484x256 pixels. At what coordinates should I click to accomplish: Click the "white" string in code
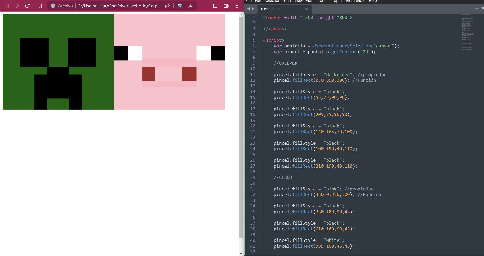[333, 240]
